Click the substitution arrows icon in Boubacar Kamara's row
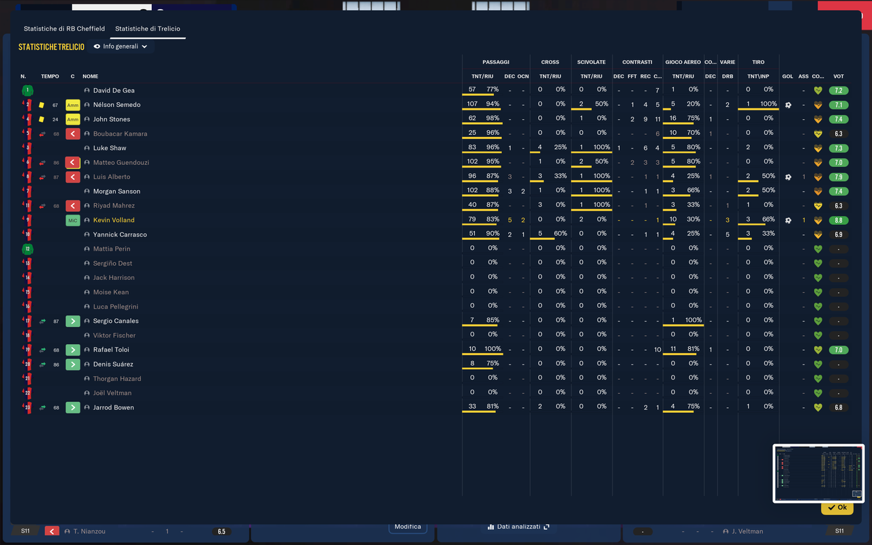The image size is (872, 545). [x=42, y=134]
